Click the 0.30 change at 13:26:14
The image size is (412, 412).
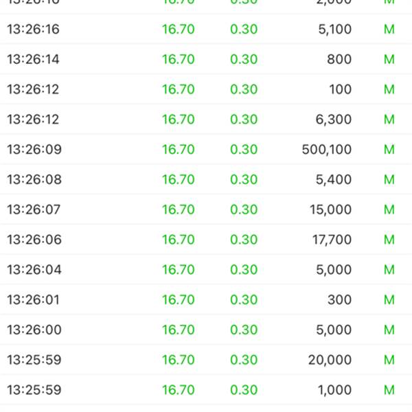pos(244,60)
